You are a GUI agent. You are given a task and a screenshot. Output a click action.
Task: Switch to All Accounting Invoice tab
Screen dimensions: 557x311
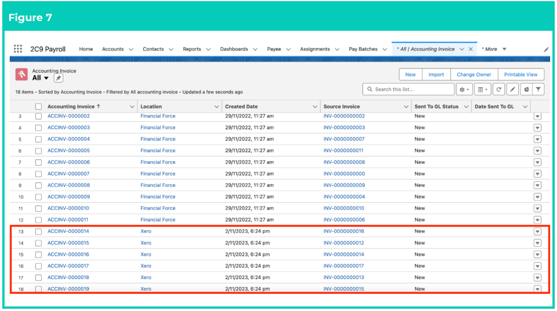[x=427, y=49]
